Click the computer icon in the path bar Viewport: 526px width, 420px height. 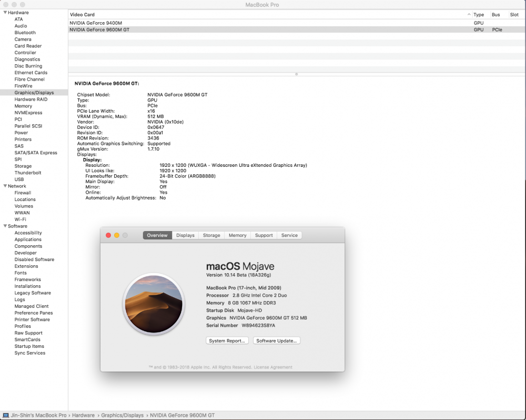click(x=6, y=415)
